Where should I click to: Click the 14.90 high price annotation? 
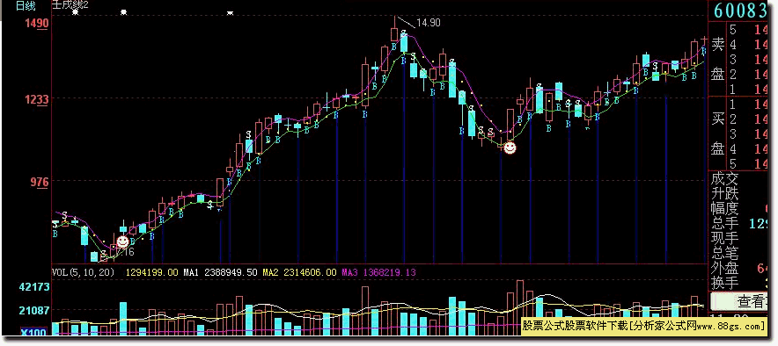429,22
